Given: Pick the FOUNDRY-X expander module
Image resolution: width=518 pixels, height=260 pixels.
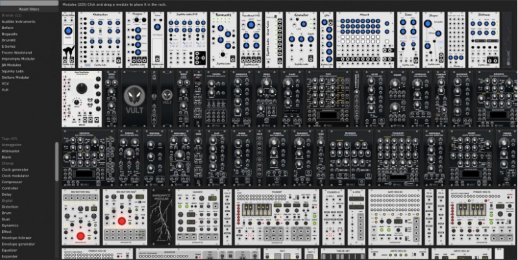Looking at the screenshot, I should [x=333, y=217].
